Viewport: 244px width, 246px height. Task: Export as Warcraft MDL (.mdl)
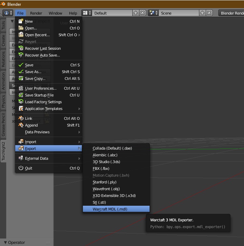point(116,209)
